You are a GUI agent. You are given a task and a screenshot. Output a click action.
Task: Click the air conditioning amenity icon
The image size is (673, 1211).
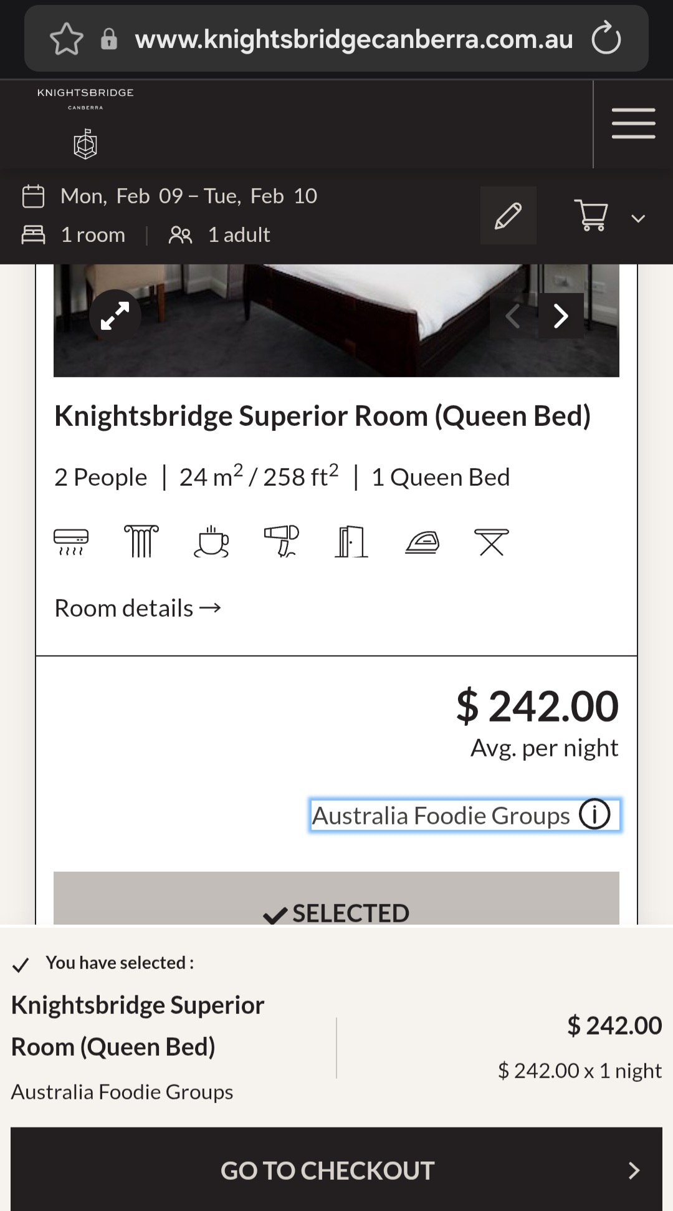click(71, 541)
